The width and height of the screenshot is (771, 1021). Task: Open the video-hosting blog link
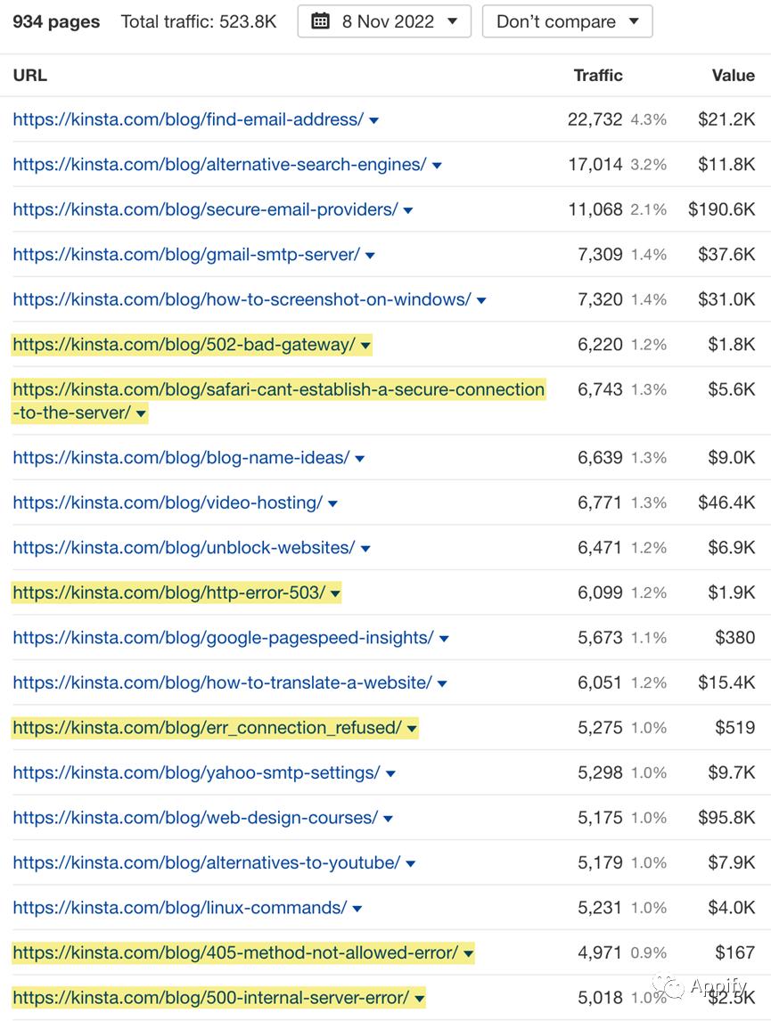pos(168,502)
